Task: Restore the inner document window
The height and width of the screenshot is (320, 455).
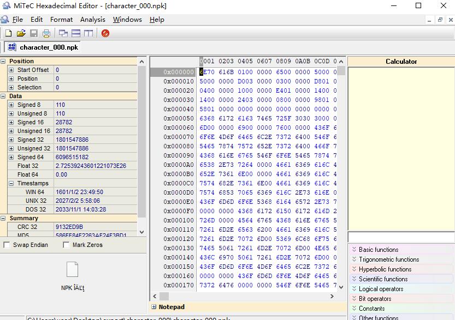Action: pos(440,20)
